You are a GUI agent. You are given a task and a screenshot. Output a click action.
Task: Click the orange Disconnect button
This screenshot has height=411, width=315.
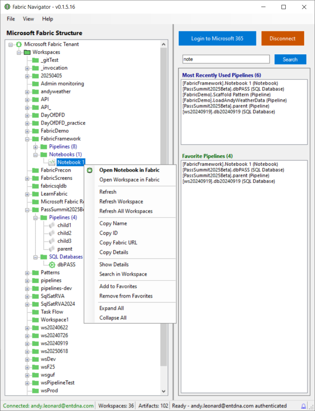(283, 39)
